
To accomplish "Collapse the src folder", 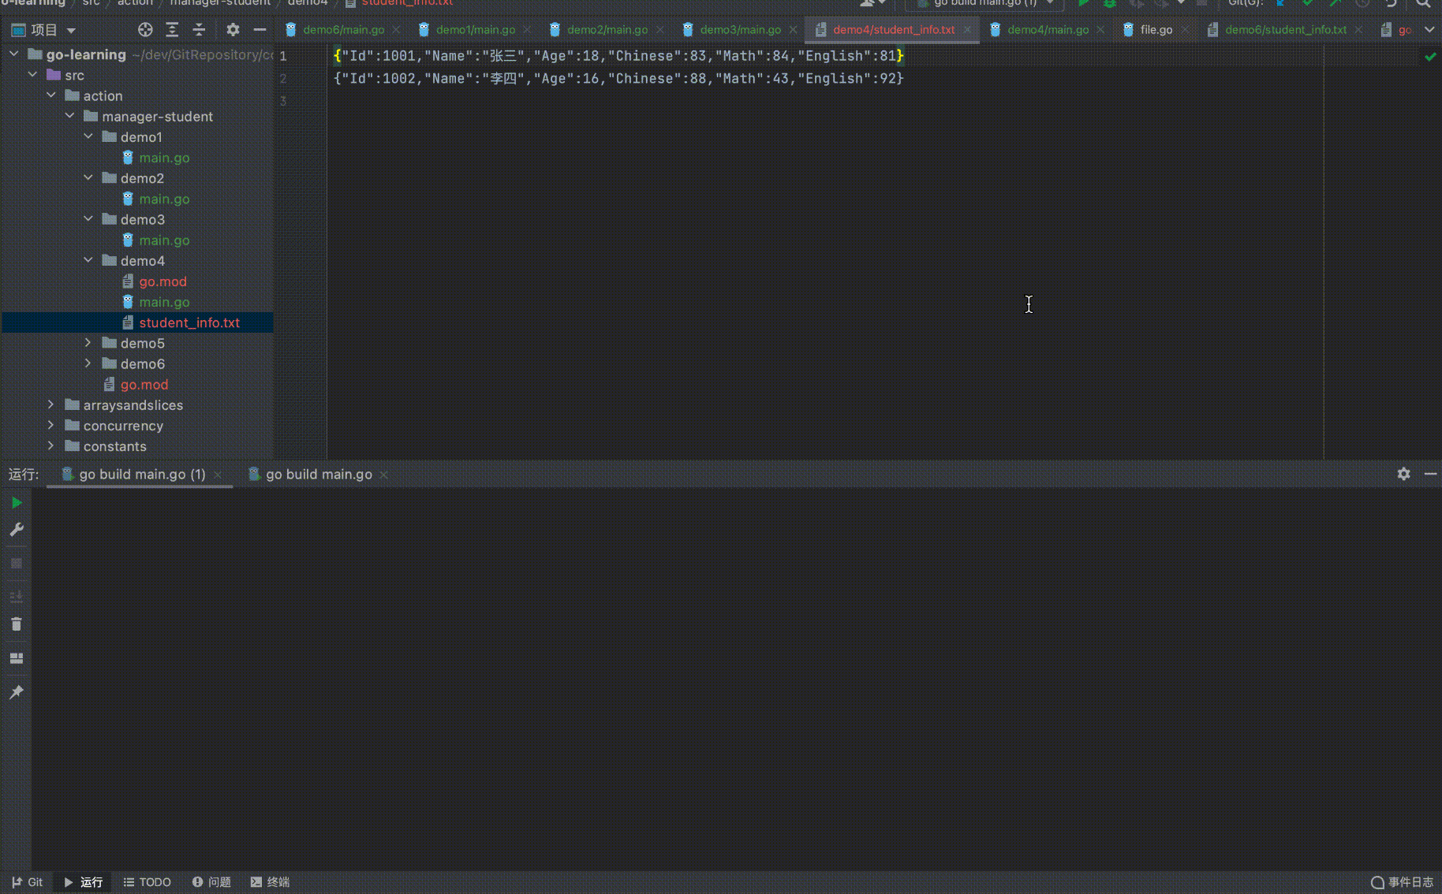I will (33, 75).
